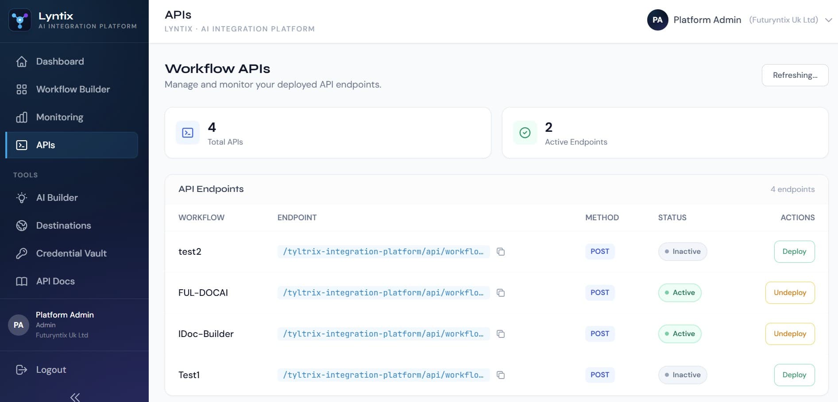Click the '4 endpoints' count label
The height and width of the screenshot is (402, 838).
(x=792, y=189)
